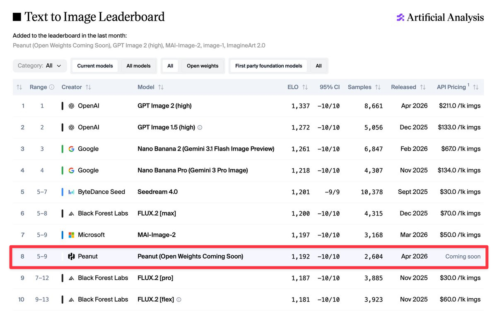Click the Peanut creator logo
Viewport: 497px width, 314px height.
click(x=71, y=256)
